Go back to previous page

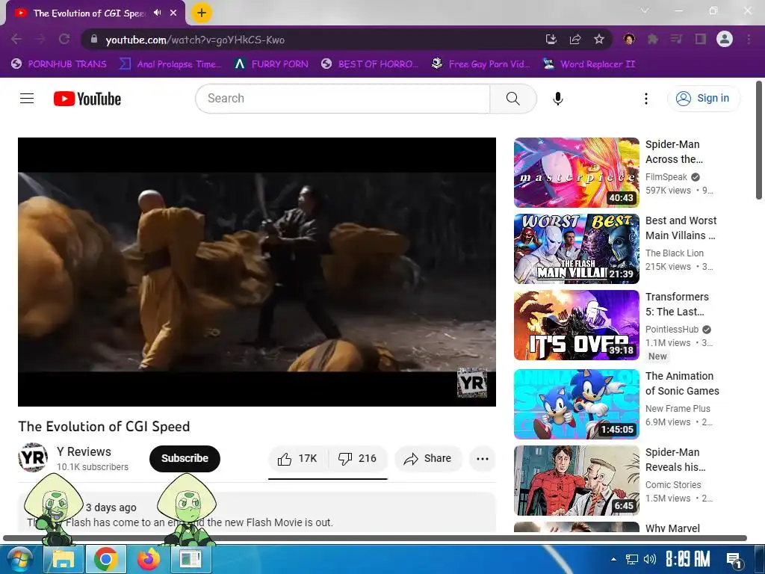point(16,39)
